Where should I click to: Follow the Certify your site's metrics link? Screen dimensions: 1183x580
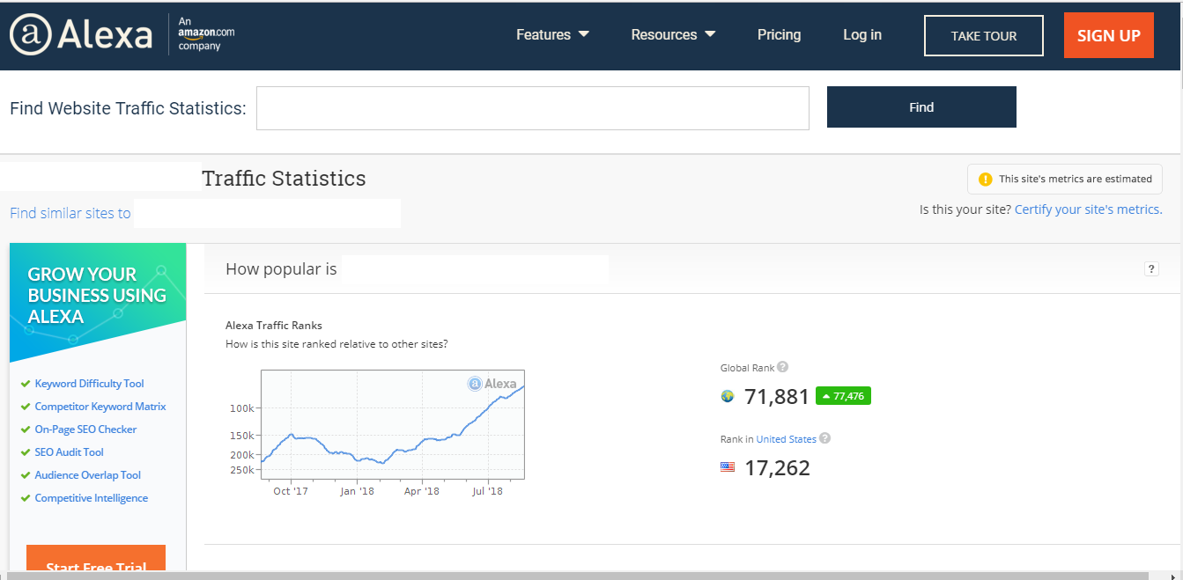1088,209
